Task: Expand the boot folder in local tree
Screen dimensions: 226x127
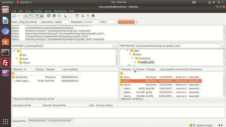Action: point(17,59)
